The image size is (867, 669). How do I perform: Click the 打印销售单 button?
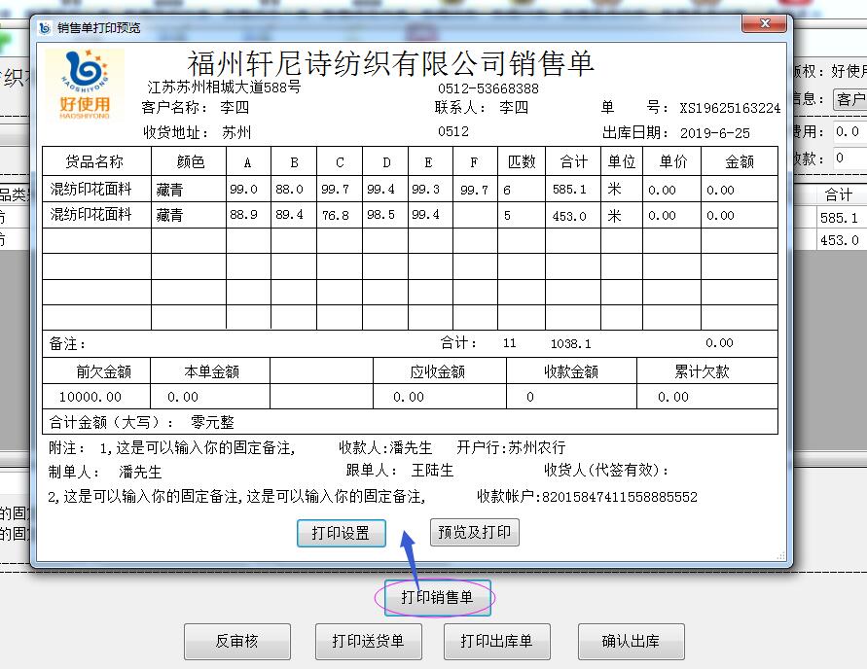(437, 597)
